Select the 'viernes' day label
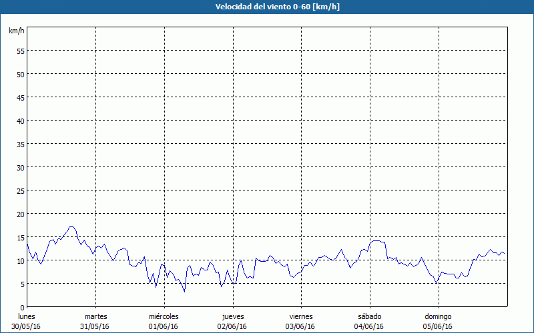 [x=300, y=316]
